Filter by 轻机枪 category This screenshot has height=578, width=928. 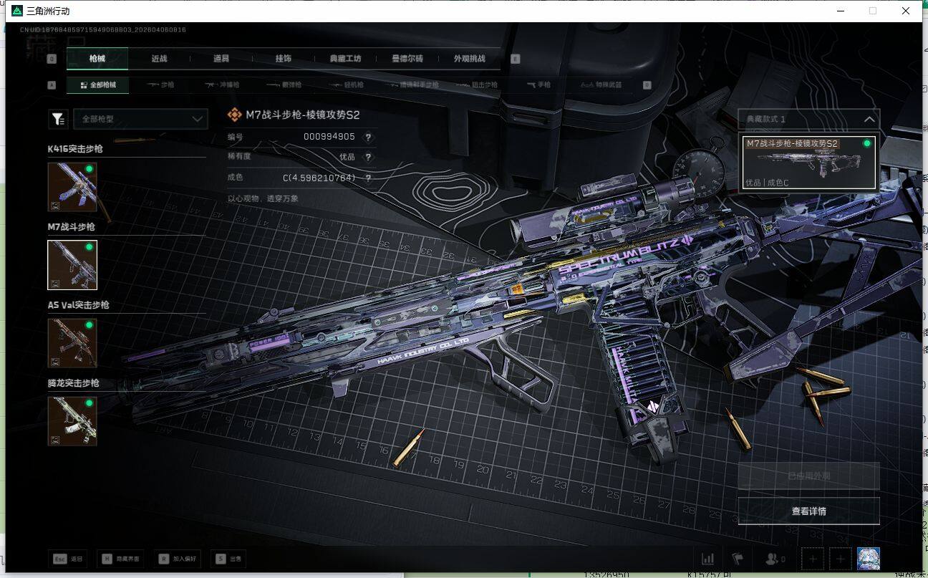346,85
